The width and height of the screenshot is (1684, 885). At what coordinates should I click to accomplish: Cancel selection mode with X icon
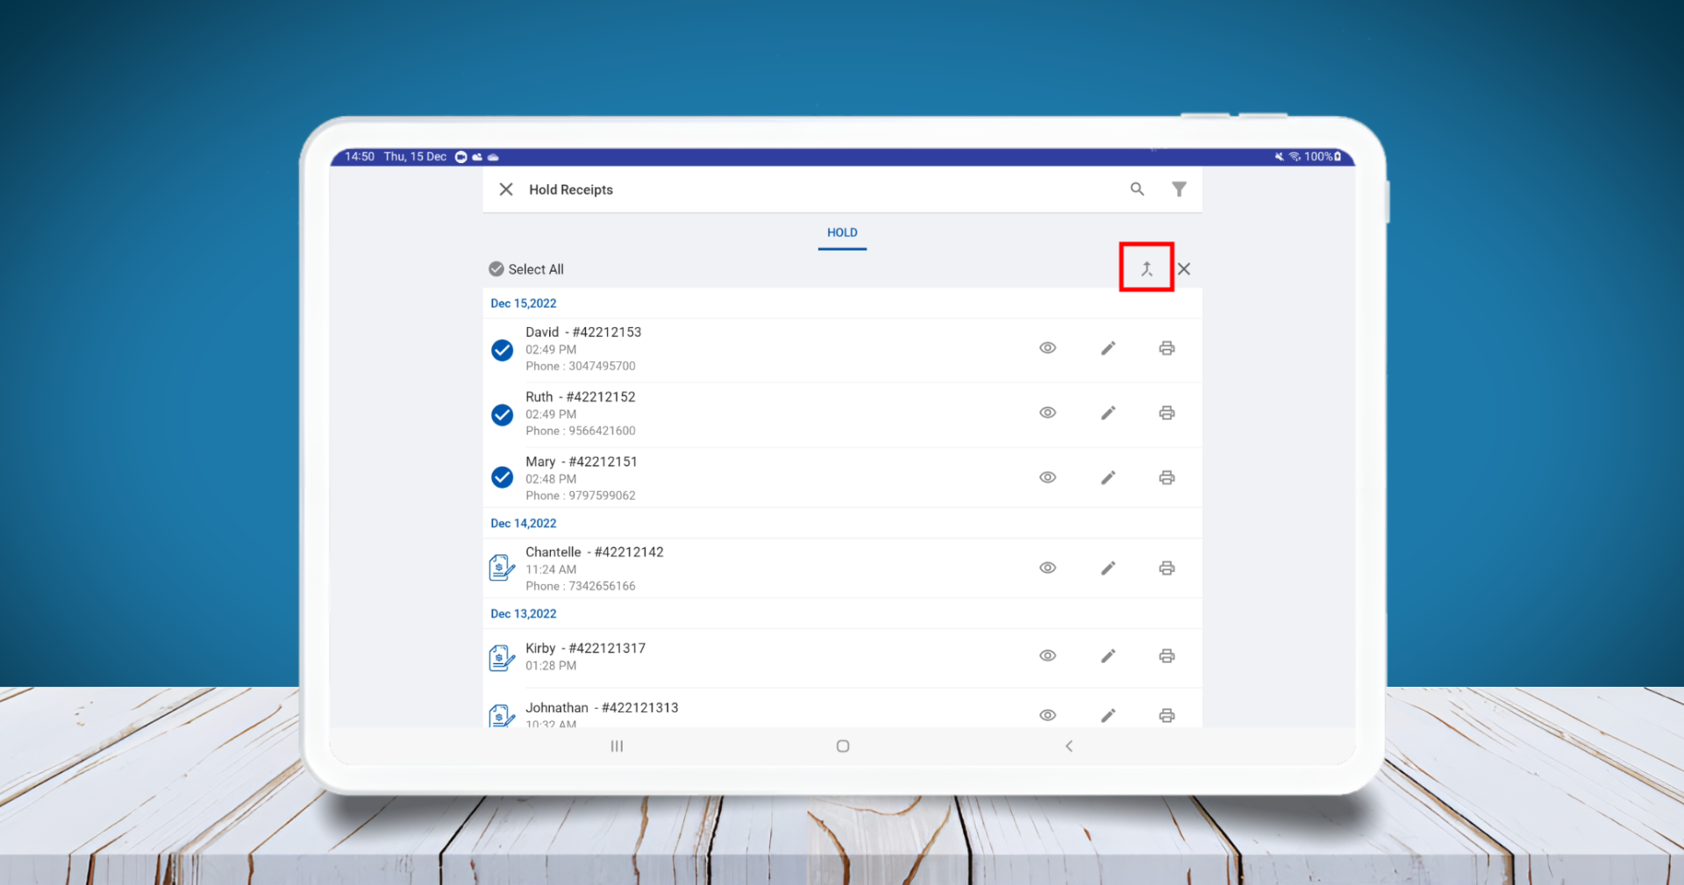click(1184, 269)
